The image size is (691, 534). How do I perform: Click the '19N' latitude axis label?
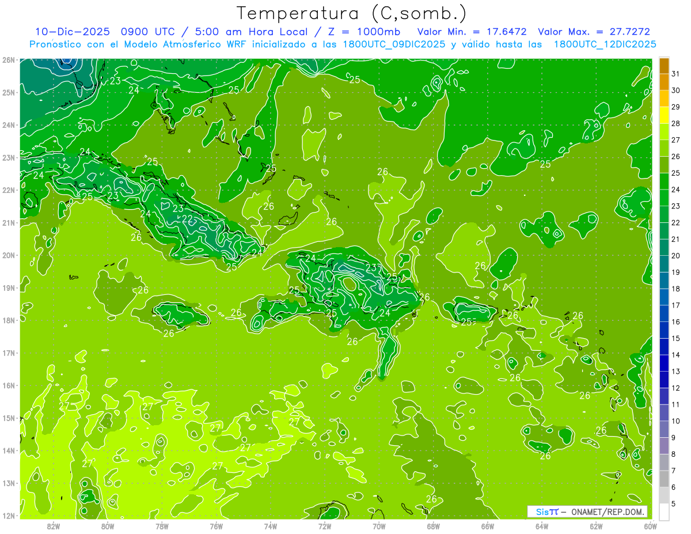7,287
